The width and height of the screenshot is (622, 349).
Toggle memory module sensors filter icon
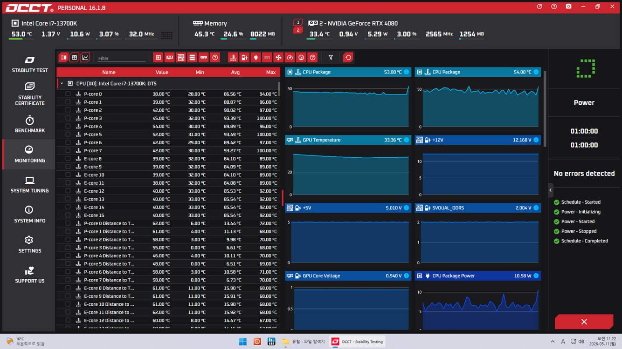click(204, 58)
